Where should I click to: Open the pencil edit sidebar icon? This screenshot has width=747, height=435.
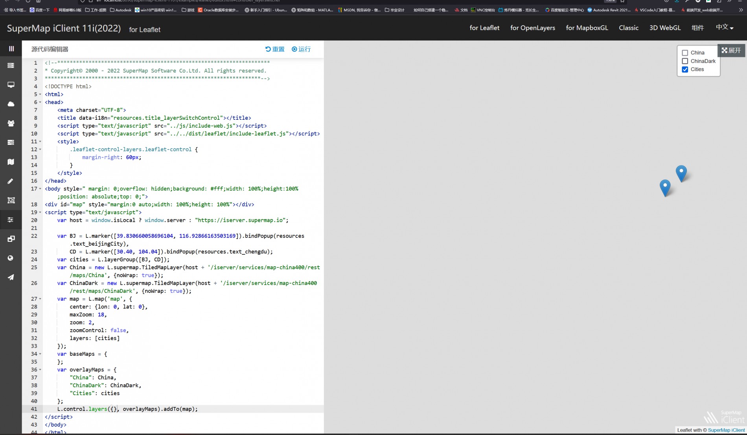[x=11, y=181]
